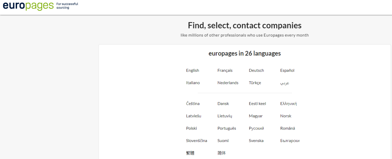
Task: Click 'europages in 26 languages' heading
Action: (x=245, y=54)
